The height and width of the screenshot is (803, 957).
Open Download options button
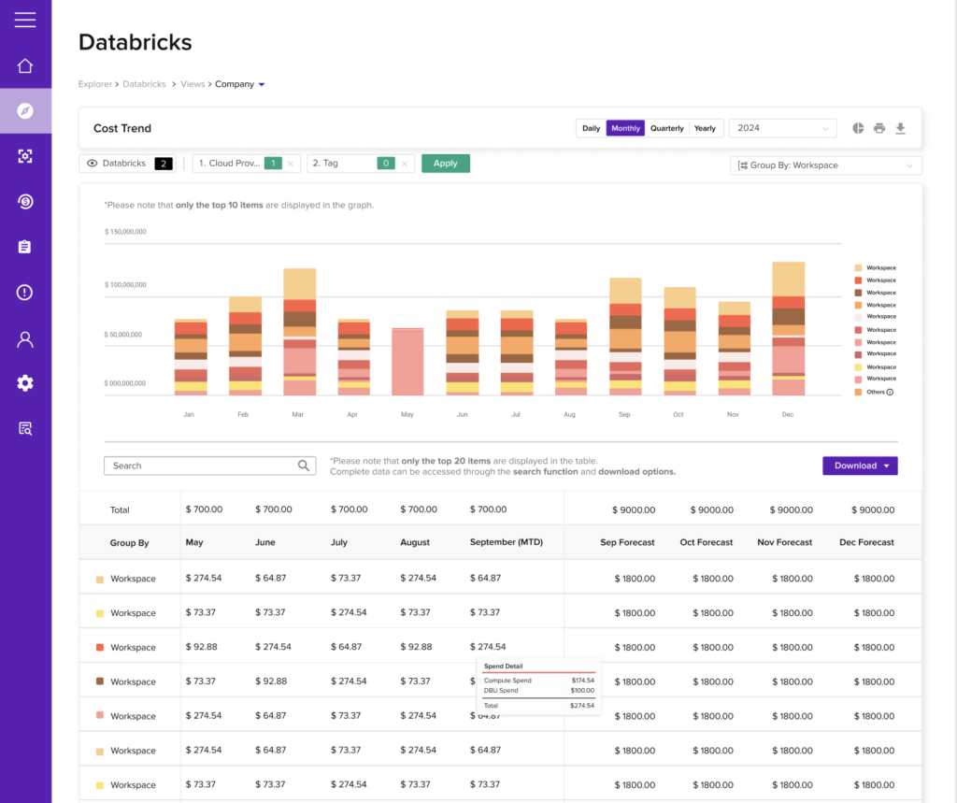(x=860, y=466)
